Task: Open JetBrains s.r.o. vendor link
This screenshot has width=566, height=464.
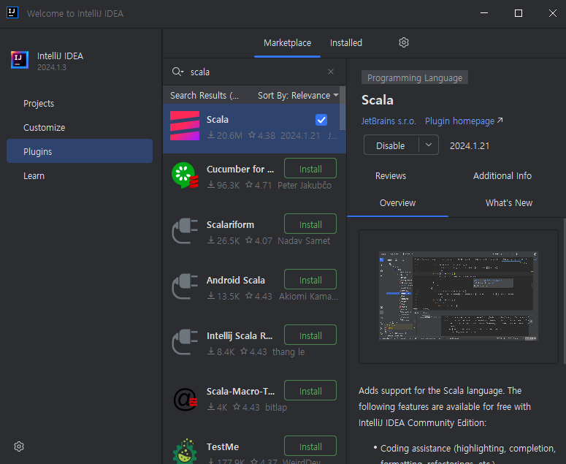Action: pos(389,121)
